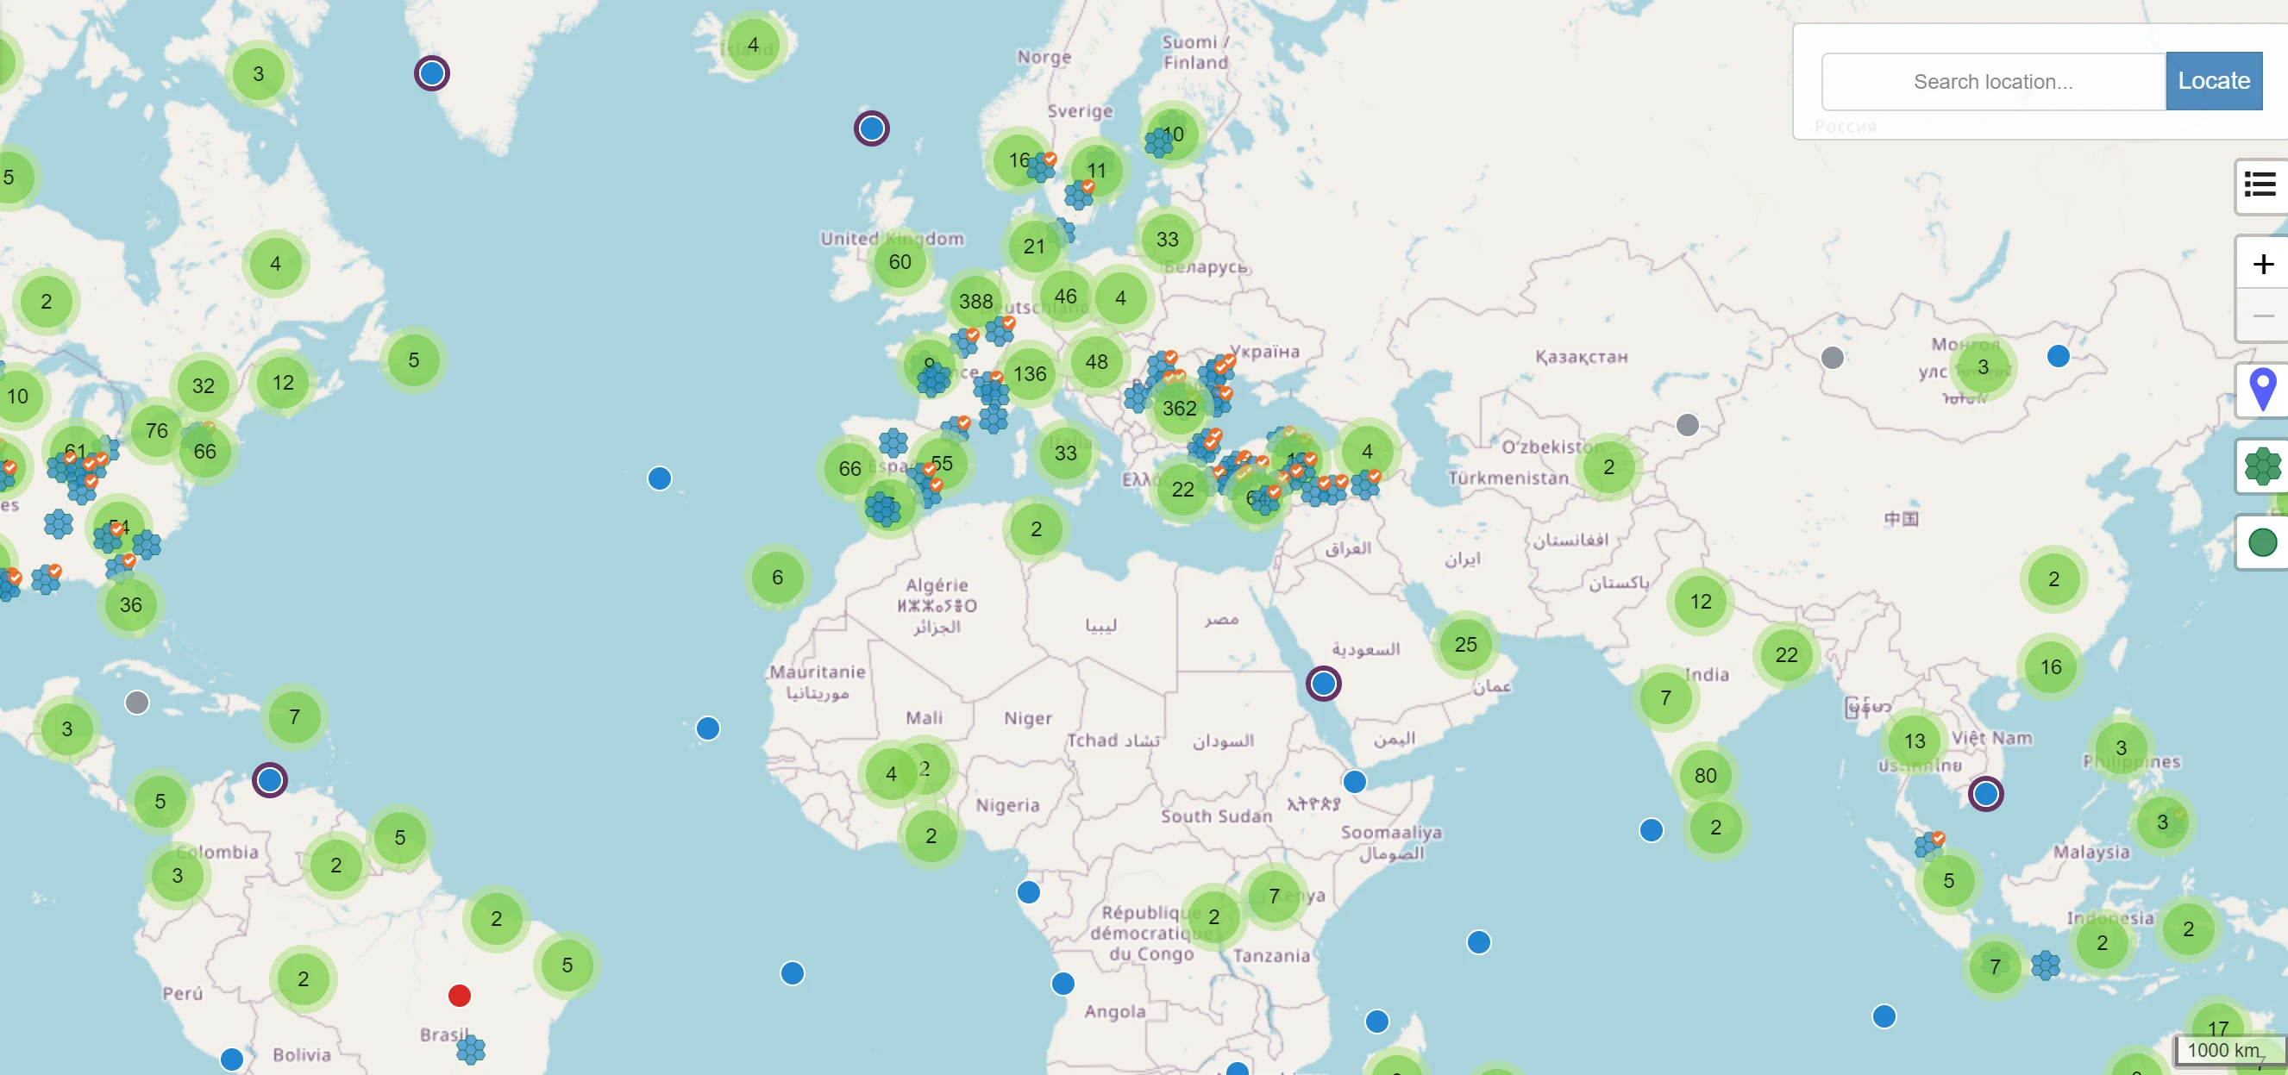This screenshot has width=2288, height=1075.
Task: Expand the 136 cluster over the Alps
Action: 1030,374
